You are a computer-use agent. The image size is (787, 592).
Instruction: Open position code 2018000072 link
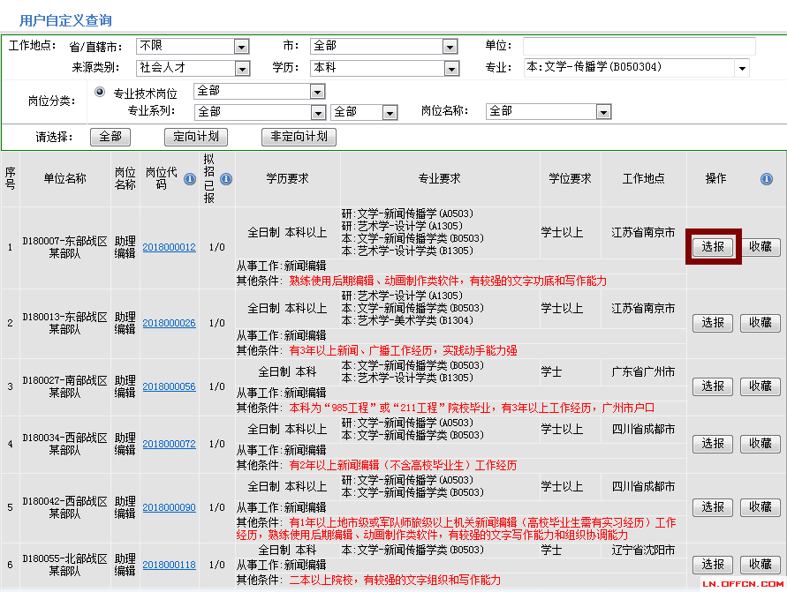(x=169, y=444)
